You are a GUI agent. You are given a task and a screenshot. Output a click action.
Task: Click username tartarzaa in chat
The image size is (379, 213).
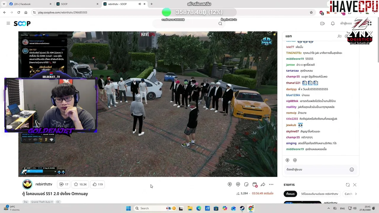click(x=292, y=71)
